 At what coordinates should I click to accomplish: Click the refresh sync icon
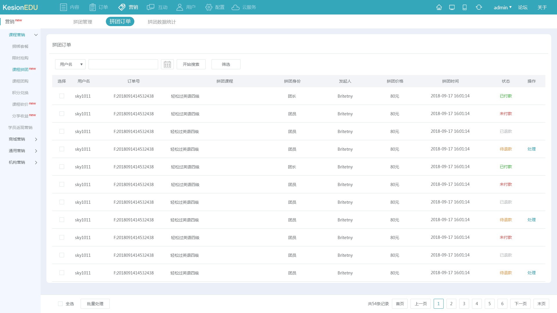point(479,7)
